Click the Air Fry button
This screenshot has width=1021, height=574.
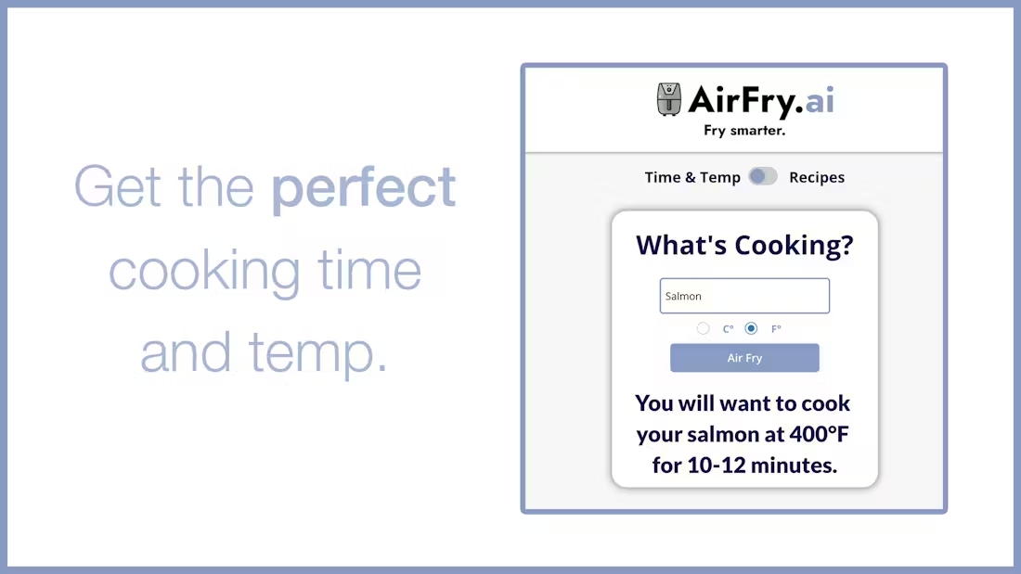pos(744,358)
